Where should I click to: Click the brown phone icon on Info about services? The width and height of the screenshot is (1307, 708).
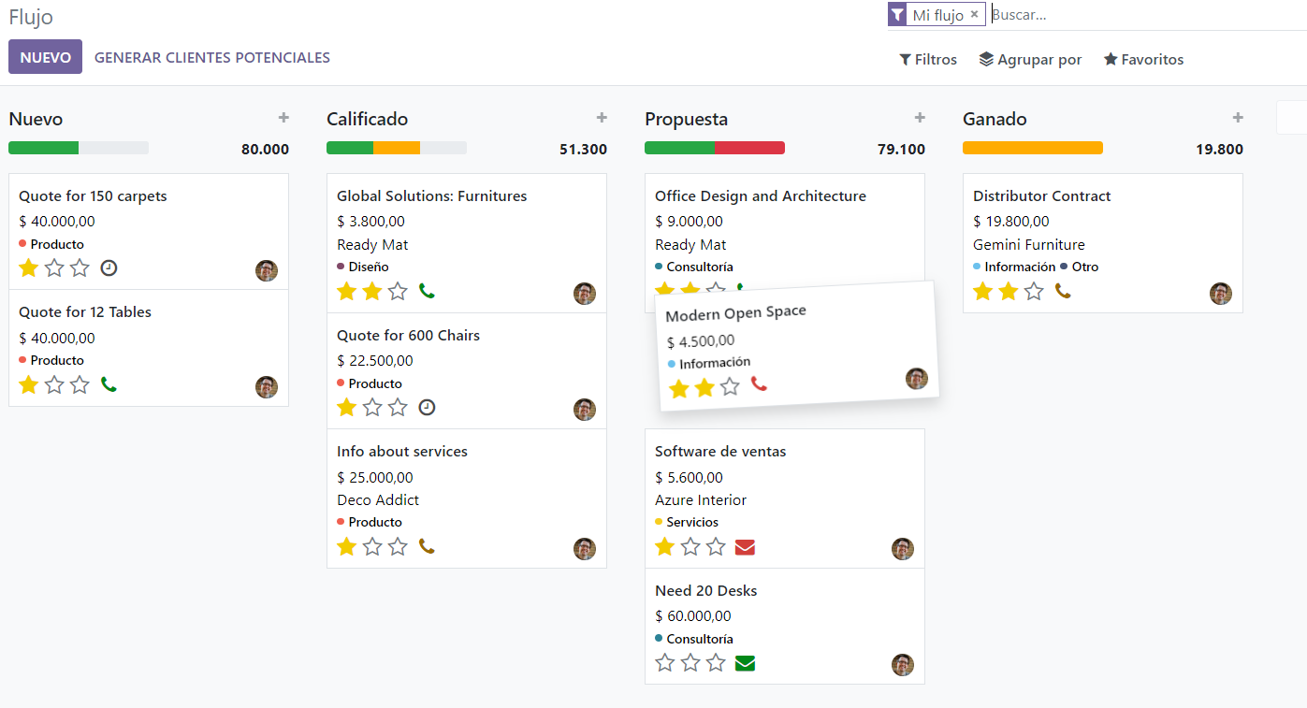428,546
